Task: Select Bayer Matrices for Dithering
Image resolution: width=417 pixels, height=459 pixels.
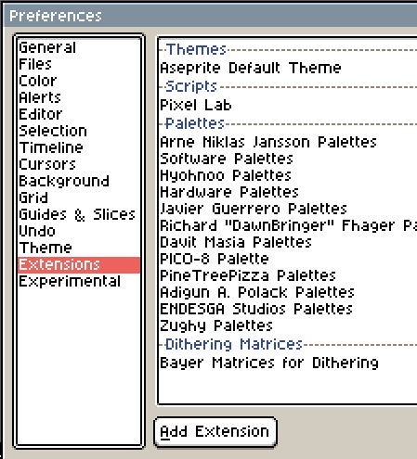Action: pos(288,363)
